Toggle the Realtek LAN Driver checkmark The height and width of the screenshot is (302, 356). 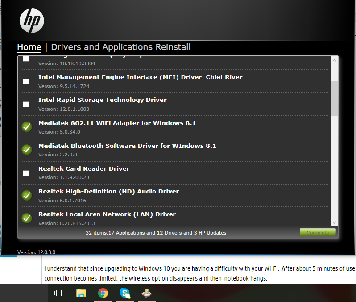[x=27, y=218]
